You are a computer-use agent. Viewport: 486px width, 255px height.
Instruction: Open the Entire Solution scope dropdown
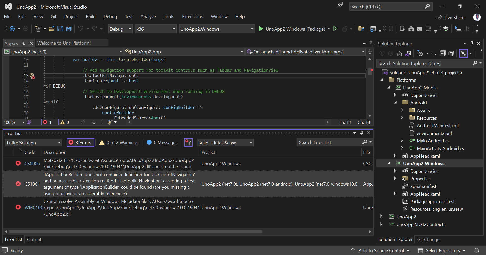(34, 143)
